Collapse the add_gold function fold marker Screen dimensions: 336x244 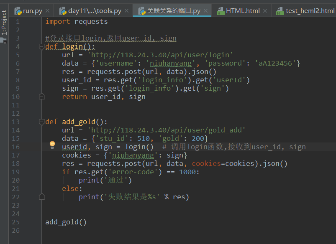[41, 122]
